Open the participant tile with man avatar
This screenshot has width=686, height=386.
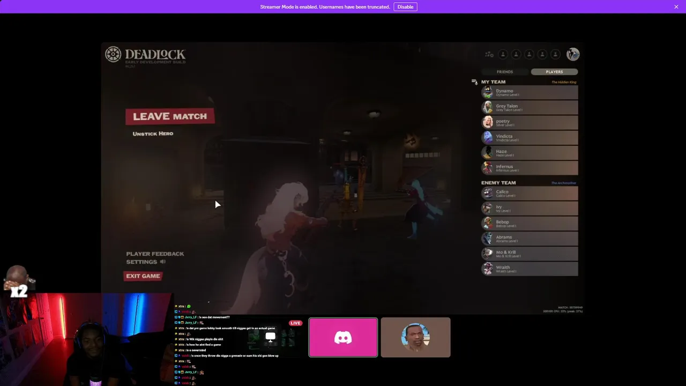tap(416, 337)
